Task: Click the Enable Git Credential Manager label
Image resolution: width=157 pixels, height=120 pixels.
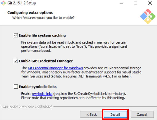Action: pos(46,61)
